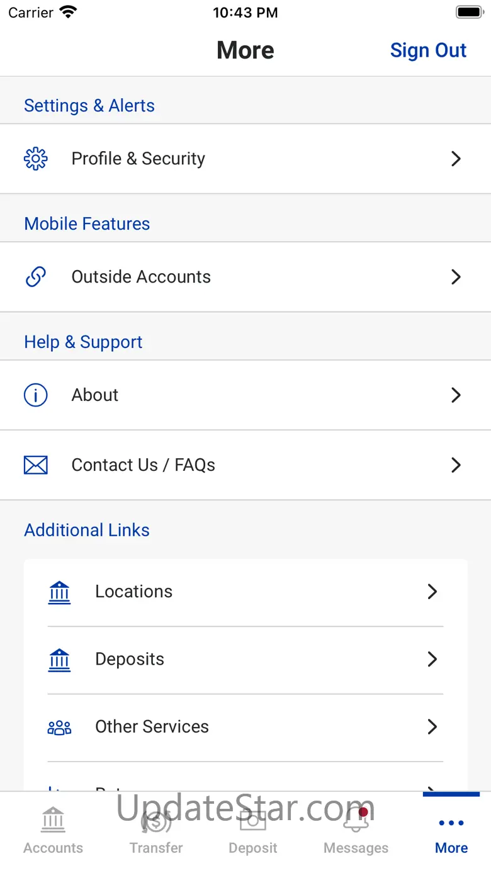Screen dimensions: 491x873
Task: Select the More tab
Action: click(x=451, y=831)
